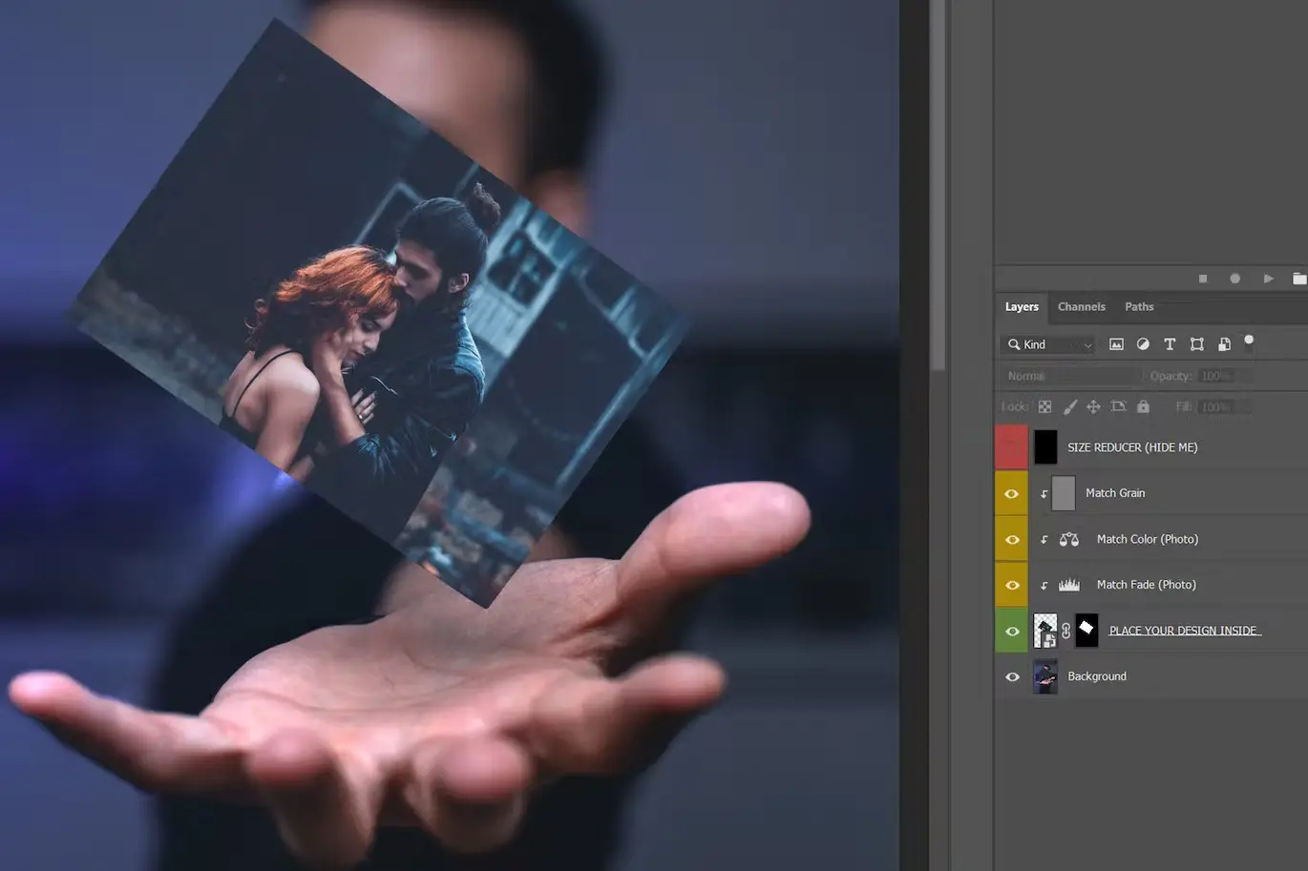Open the blending mode dropdown

click(x=1069, y=375)
